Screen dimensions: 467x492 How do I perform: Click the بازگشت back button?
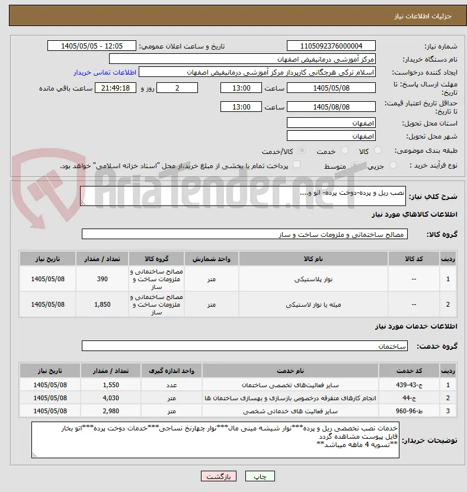(x=219, y=477)
